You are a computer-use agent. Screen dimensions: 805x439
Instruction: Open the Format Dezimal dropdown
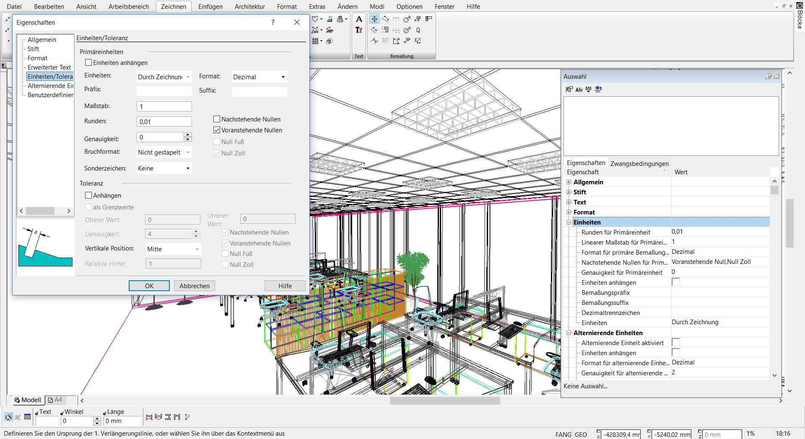pos(260,77)
